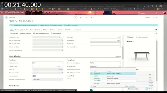Expand the Related menu
This screenshot has height=93, width=167.
click(x=53, y=30)
